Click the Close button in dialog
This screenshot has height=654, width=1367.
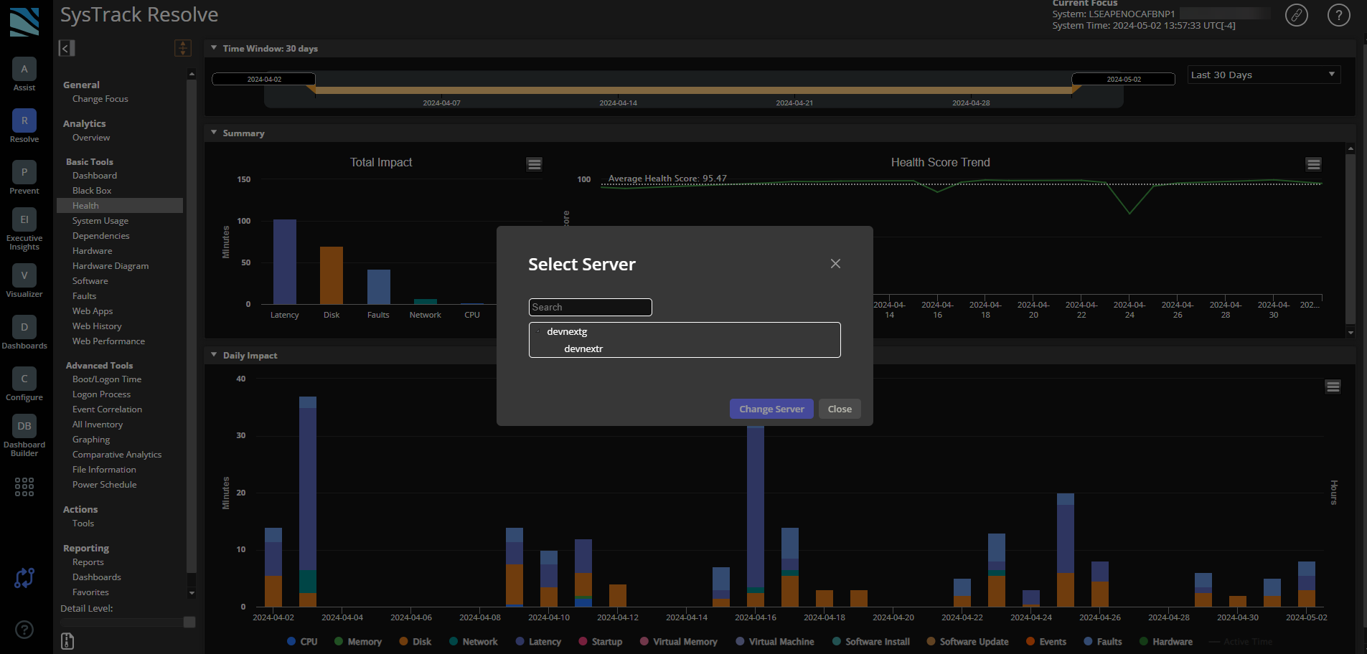point(840,409)
